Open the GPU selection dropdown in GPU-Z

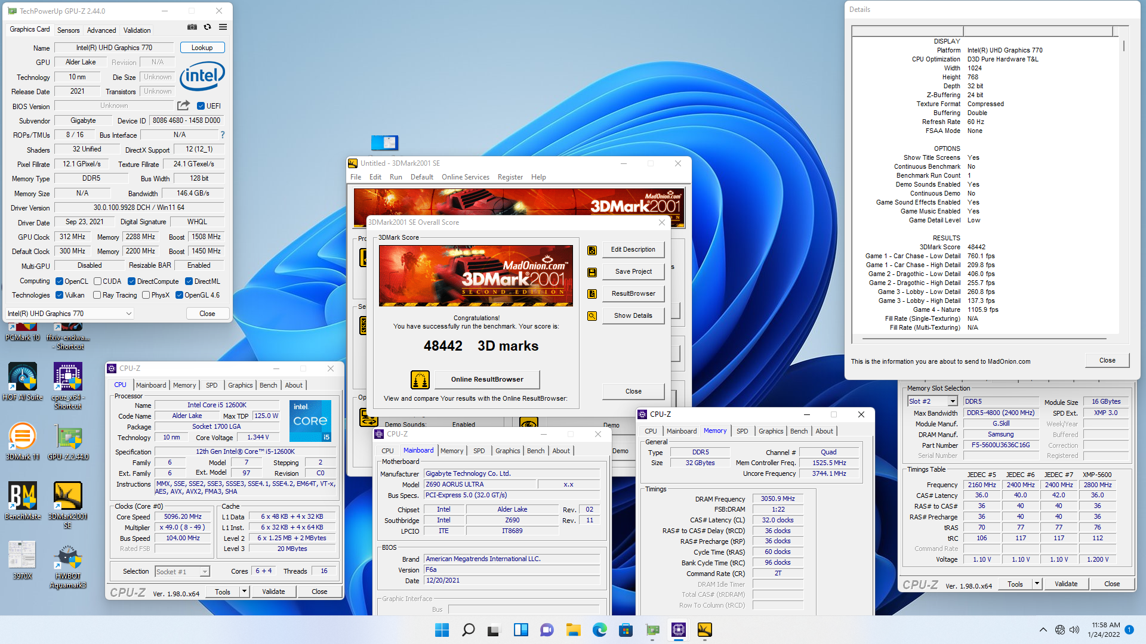coord(70,314)
